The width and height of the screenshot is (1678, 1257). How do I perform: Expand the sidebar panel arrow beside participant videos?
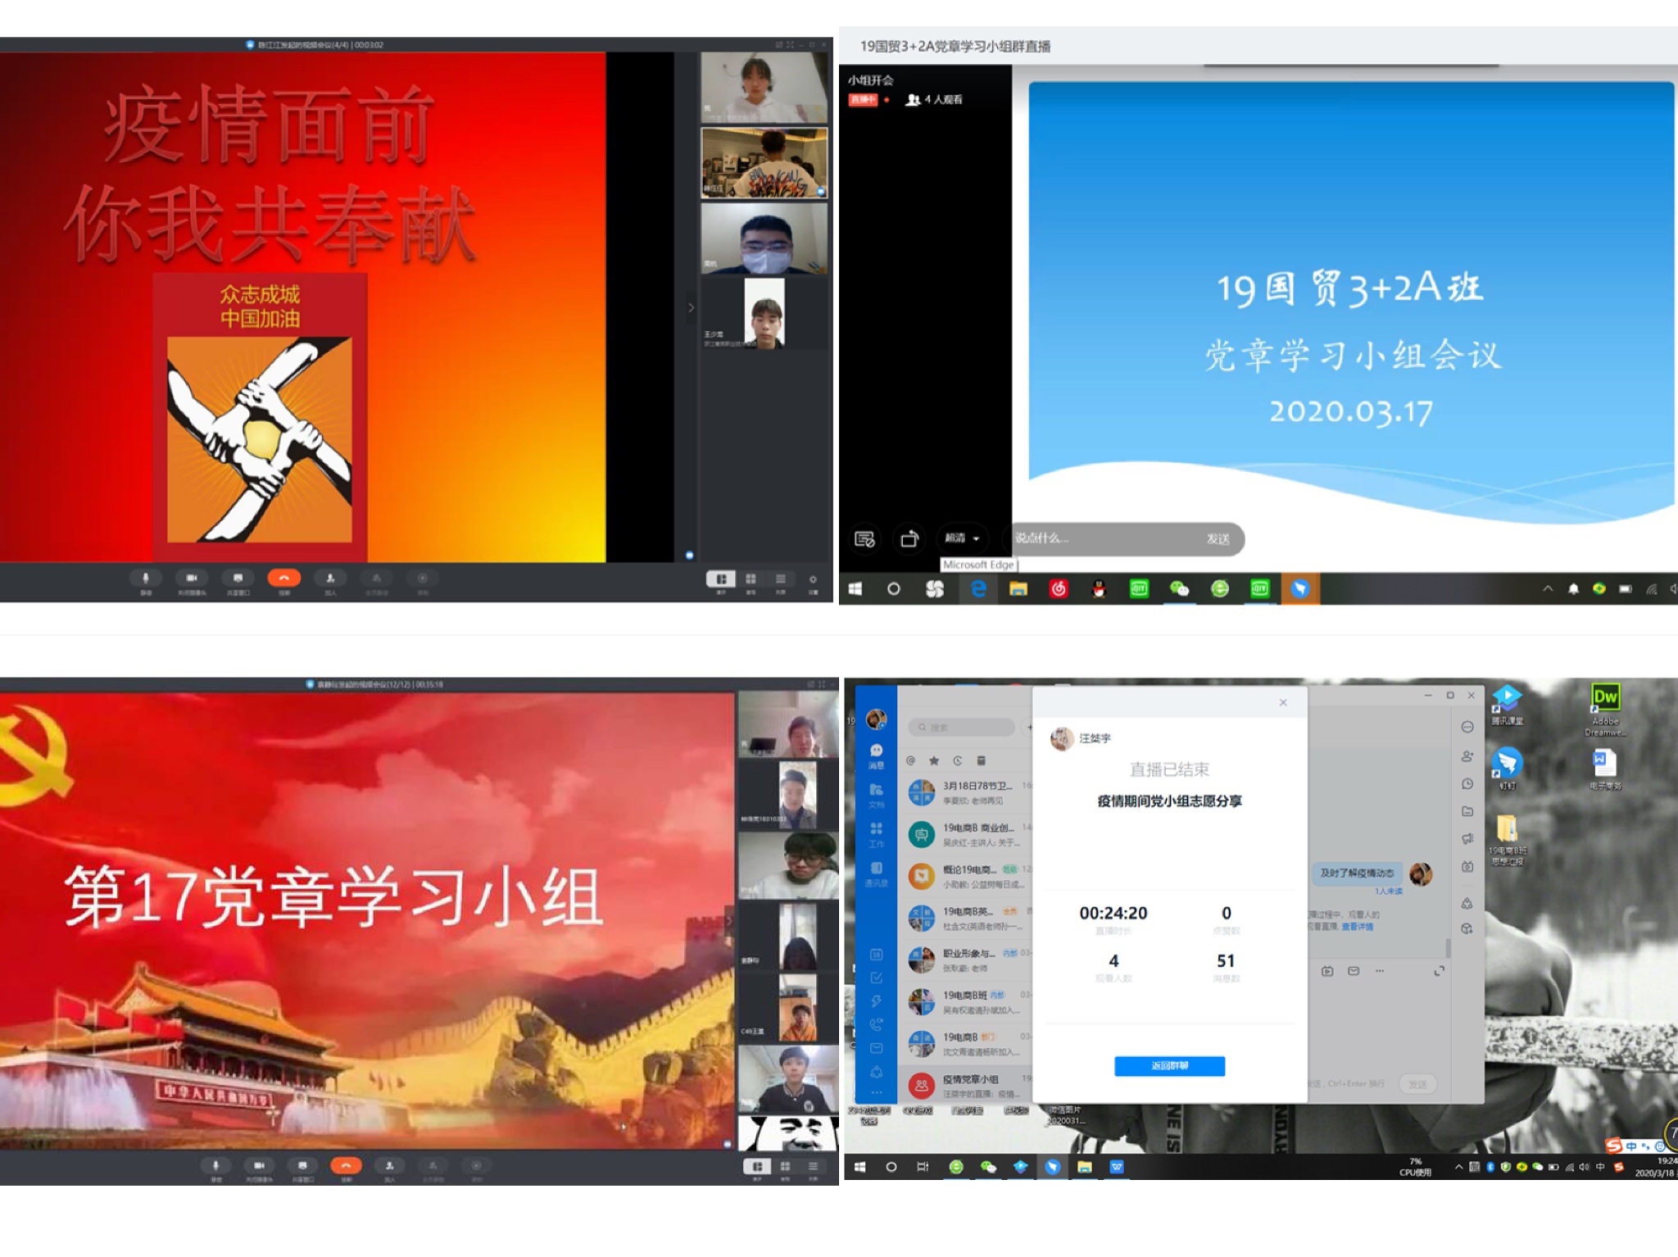(691, 308)
